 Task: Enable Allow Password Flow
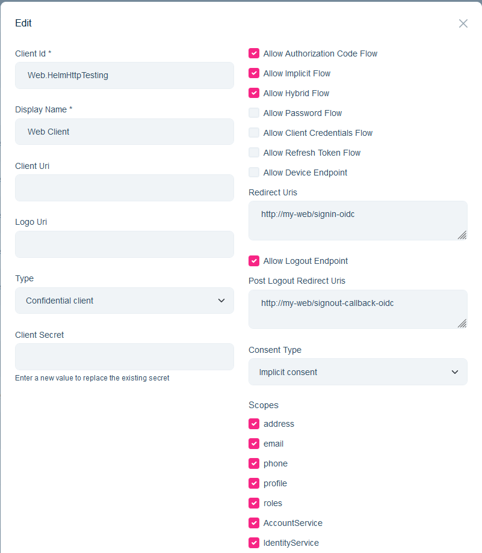tap(254, 113)
